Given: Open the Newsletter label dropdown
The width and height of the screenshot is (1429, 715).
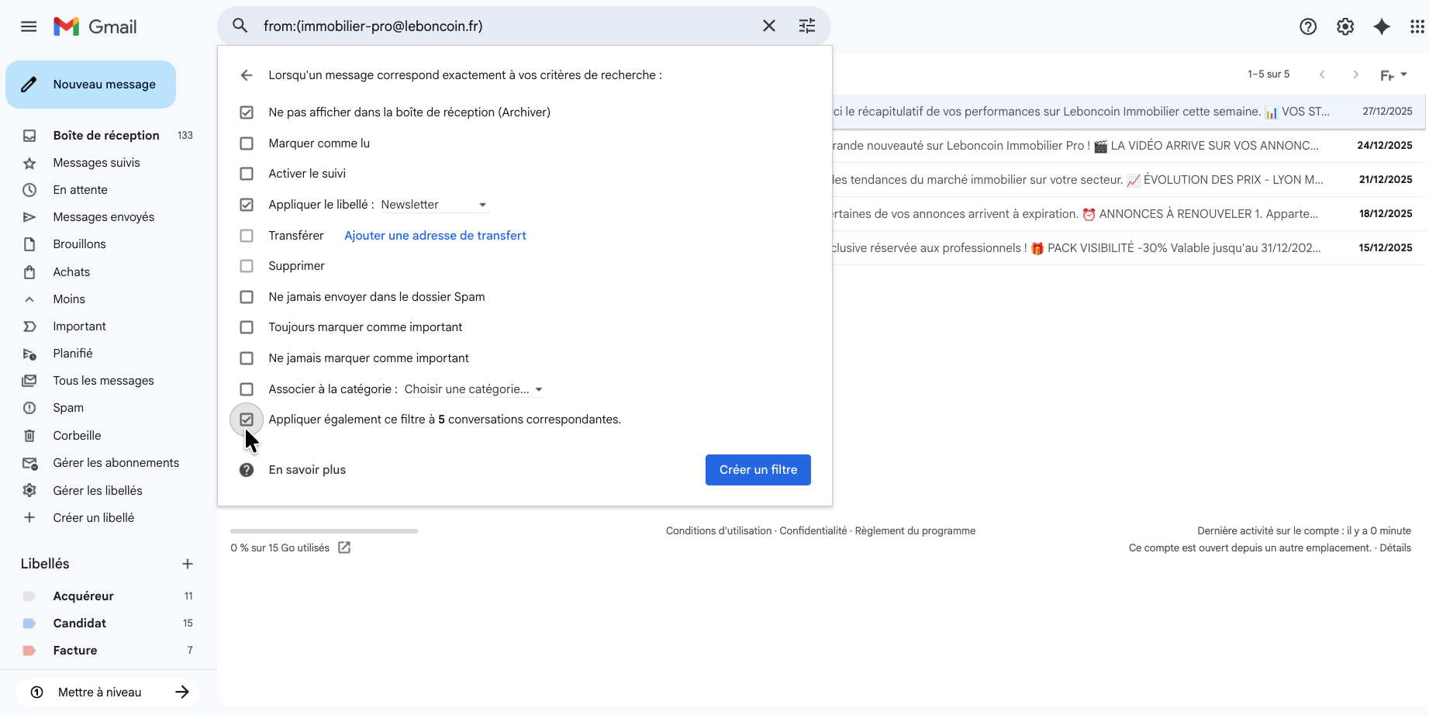Looking at the screenshot, I should click(434, 205).
